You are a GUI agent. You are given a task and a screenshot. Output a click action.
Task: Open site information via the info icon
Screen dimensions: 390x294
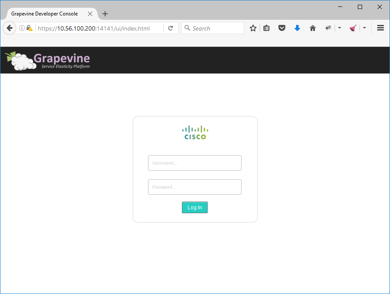22,28
